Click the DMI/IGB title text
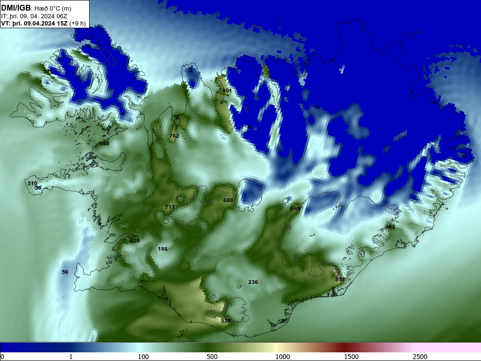 tap(16, 8)
